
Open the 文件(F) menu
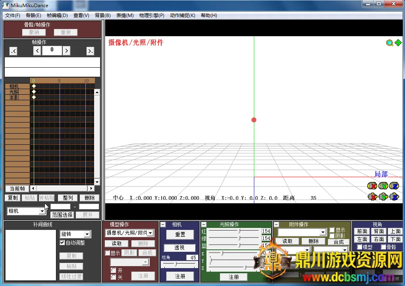13,16
